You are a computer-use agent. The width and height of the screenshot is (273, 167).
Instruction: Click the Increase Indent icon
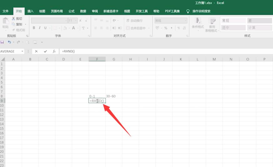[x=120, y=28]
